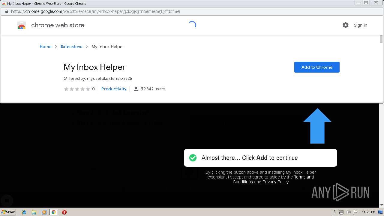The width and height of the screenshot is (384, 216).
Task: Launch Internet Explorer from the taskbar
Action: point(24,212)
